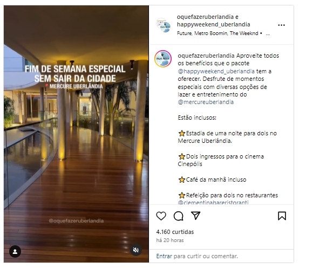Open the @clementinabareristoranti mention
The width and height of the screenshot is (313, 269).
pyautogui.click(x=213, y=203)
